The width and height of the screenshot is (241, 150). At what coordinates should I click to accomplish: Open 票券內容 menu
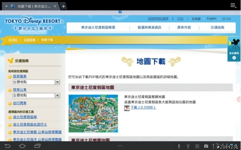pyautogui.click(x=184, y=27)
